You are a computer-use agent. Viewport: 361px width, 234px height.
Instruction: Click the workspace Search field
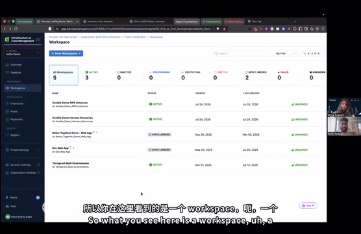click(242, 53)
